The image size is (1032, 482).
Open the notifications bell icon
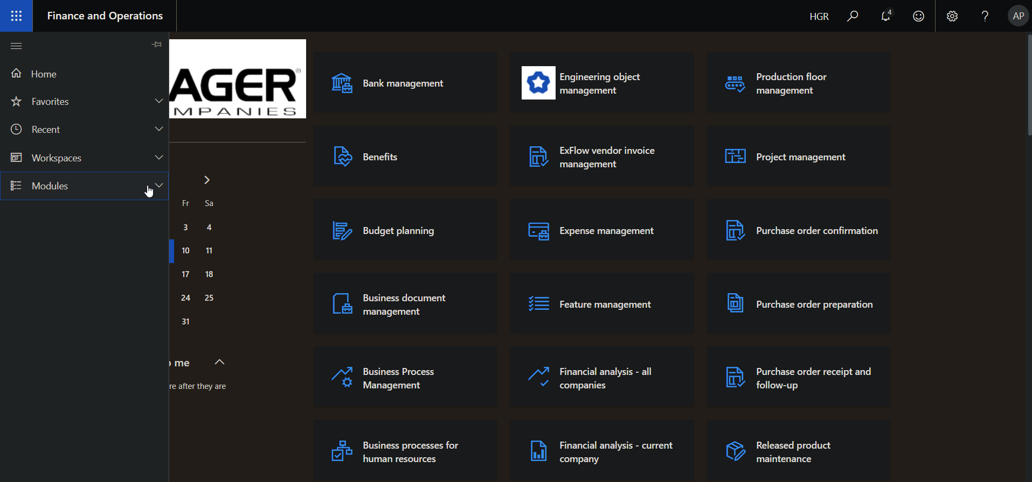click(885, 16)
